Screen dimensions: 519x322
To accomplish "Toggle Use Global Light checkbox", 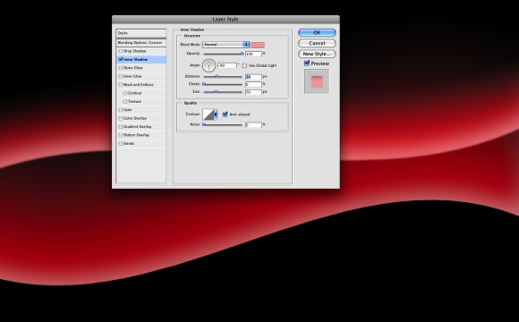I will pos(244,65).
